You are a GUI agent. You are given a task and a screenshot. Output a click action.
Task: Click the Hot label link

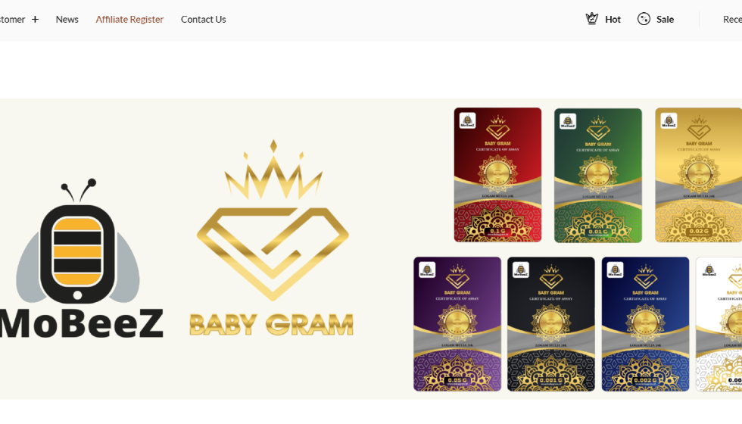[613, 20]
